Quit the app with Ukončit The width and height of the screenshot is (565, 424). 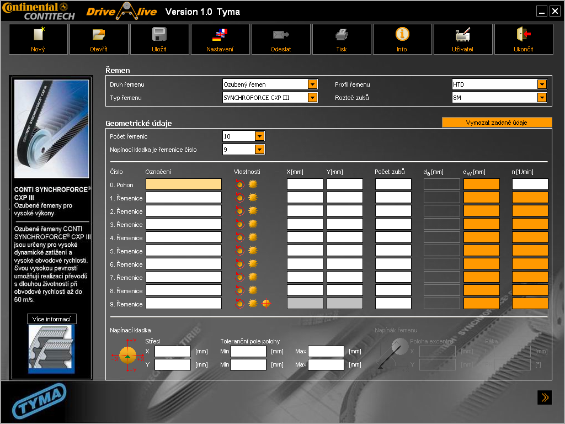pyautogui.click(x=524, y=39)
